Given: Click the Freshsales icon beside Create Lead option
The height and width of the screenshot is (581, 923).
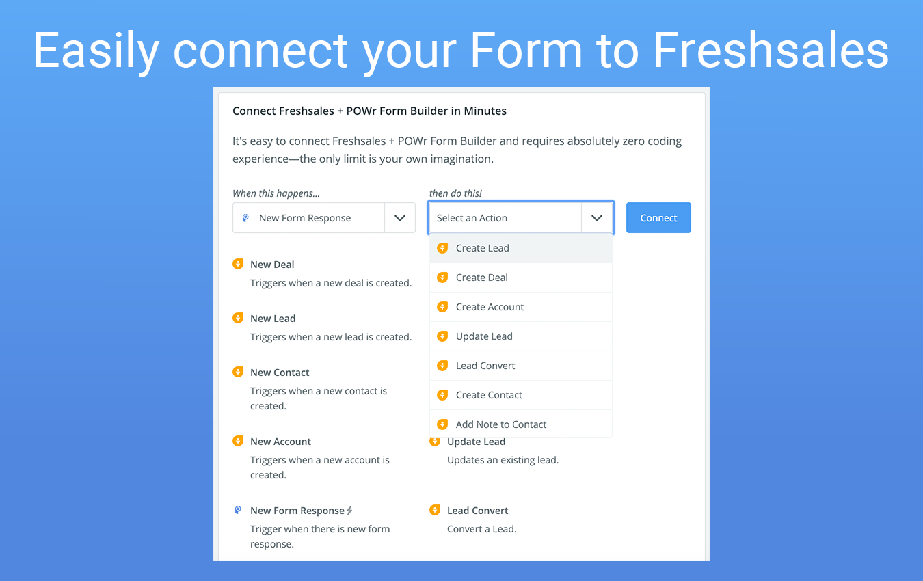Looking at the screenshot, I should (443, 247).
